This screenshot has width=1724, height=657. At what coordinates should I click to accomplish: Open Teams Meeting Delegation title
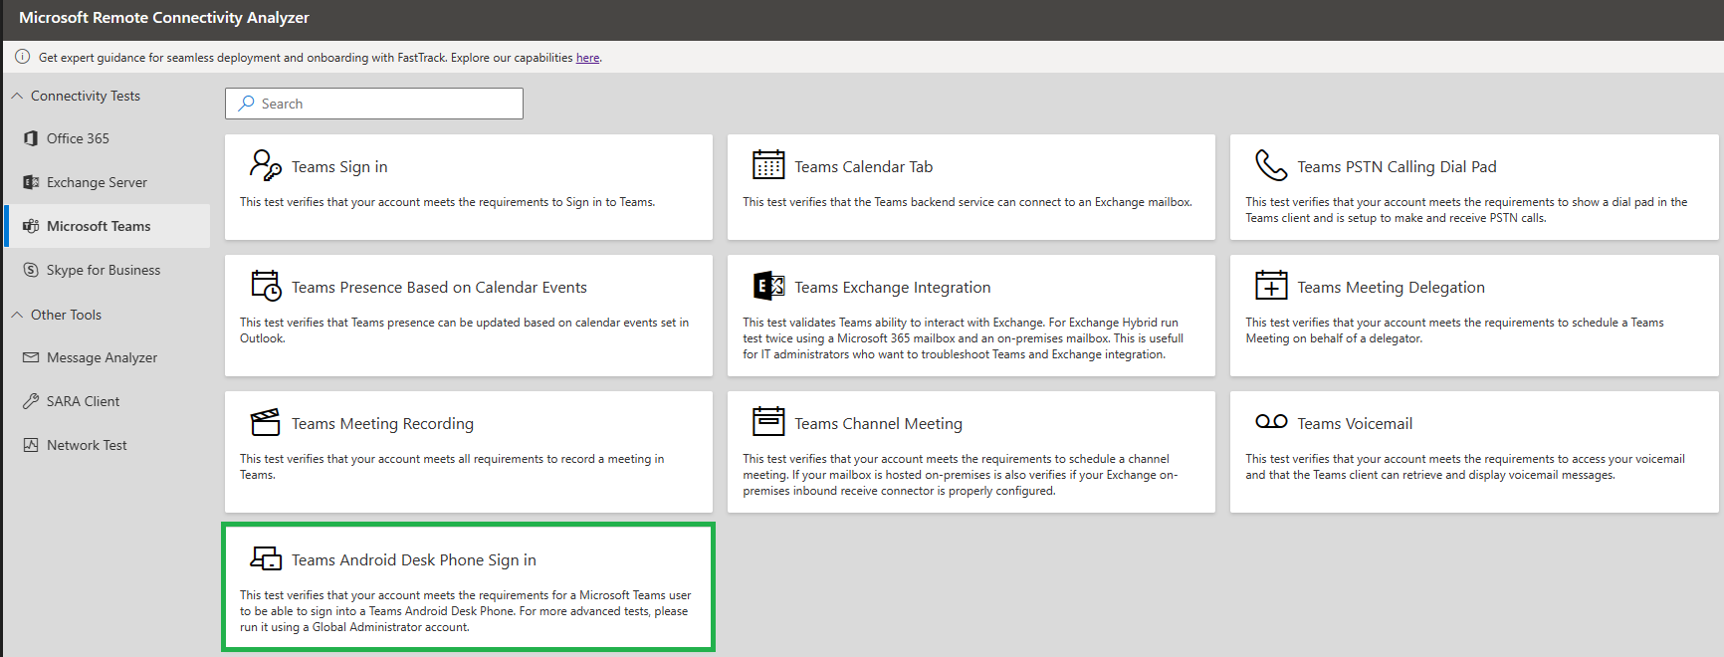[1391, 288]
